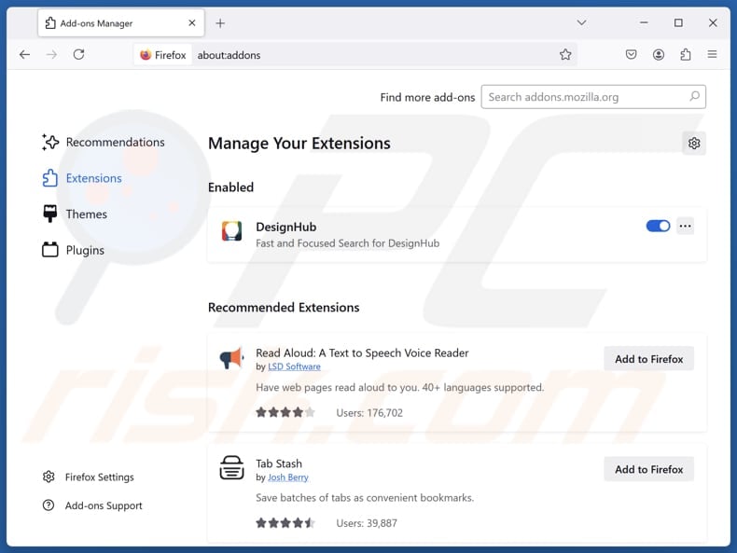
Task: Open LSD Software author link
Action: (x=294, y=366)
